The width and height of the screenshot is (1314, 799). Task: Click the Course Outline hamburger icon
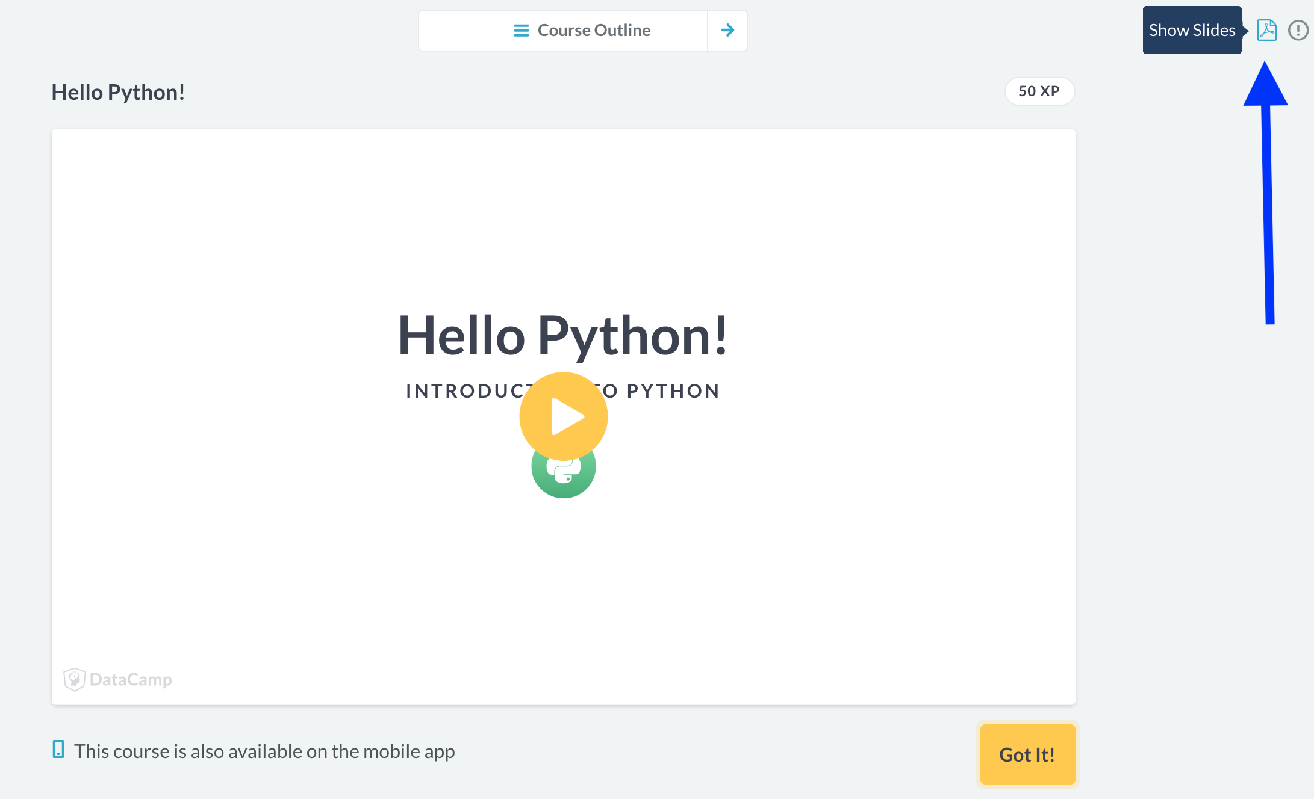[x=521, y=30]
